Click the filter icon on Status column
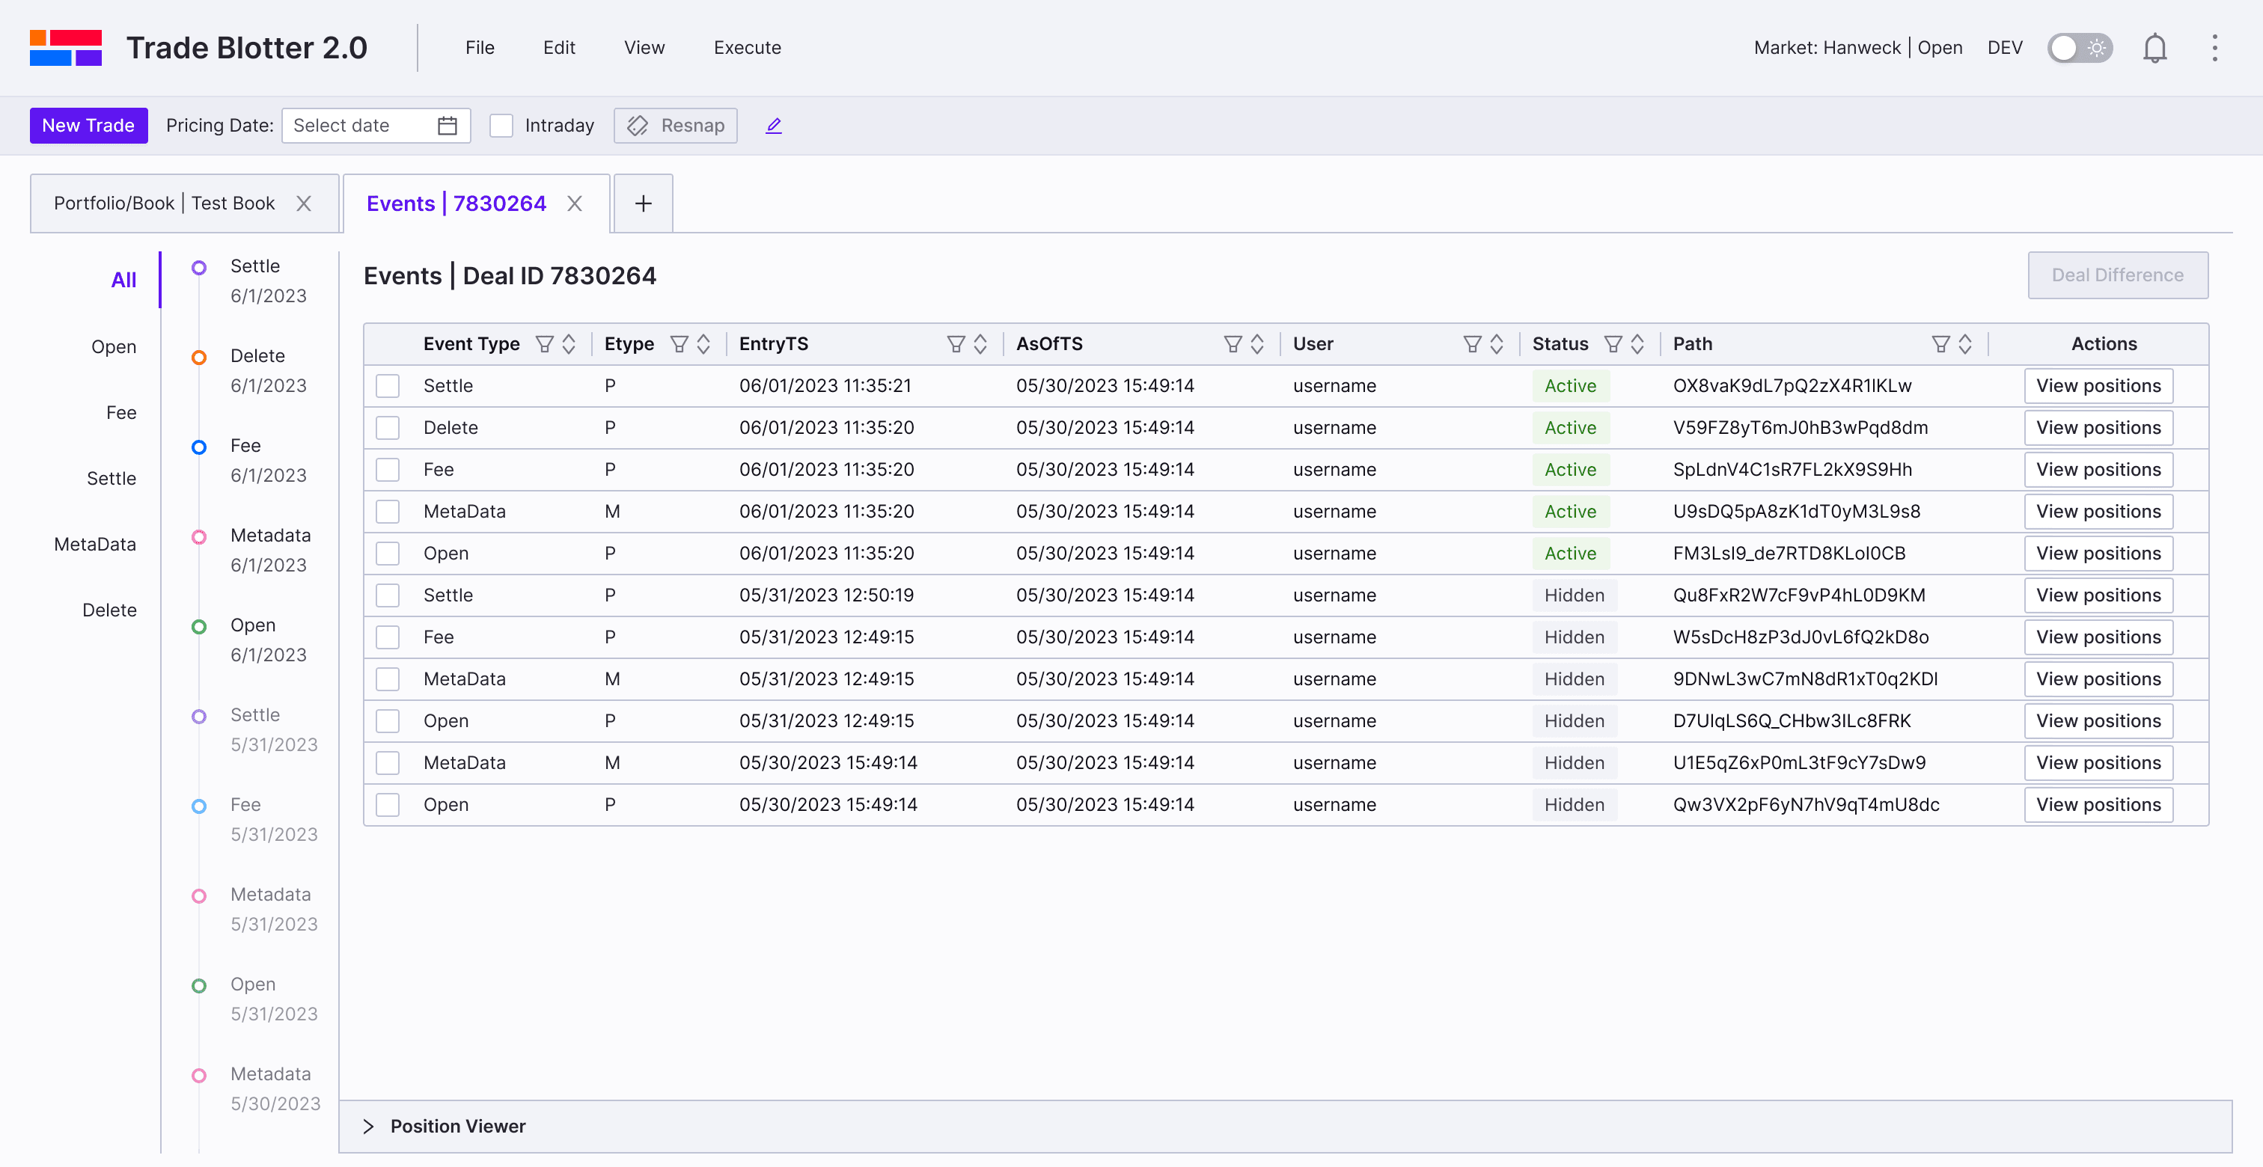Viewport: 2263px width, 1167px height. (x=1613, y=344)
